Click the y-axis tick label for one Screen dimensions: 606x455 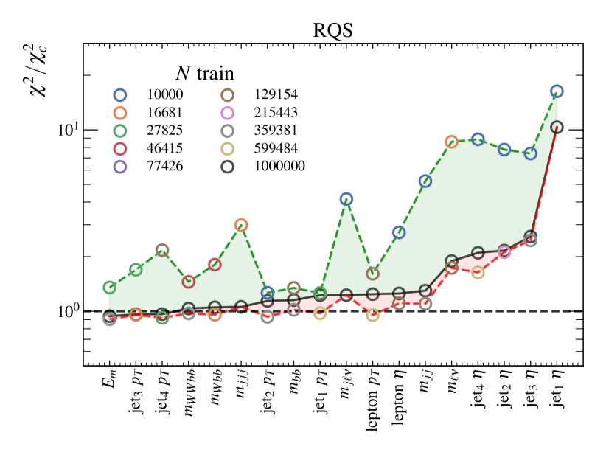pyautogui.click(x=68, y=310)
